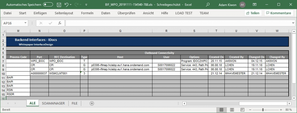This screenshot has height=113, width=297.
Task: Switch to Page Layout view icon
Action: [x=232, y=110]
